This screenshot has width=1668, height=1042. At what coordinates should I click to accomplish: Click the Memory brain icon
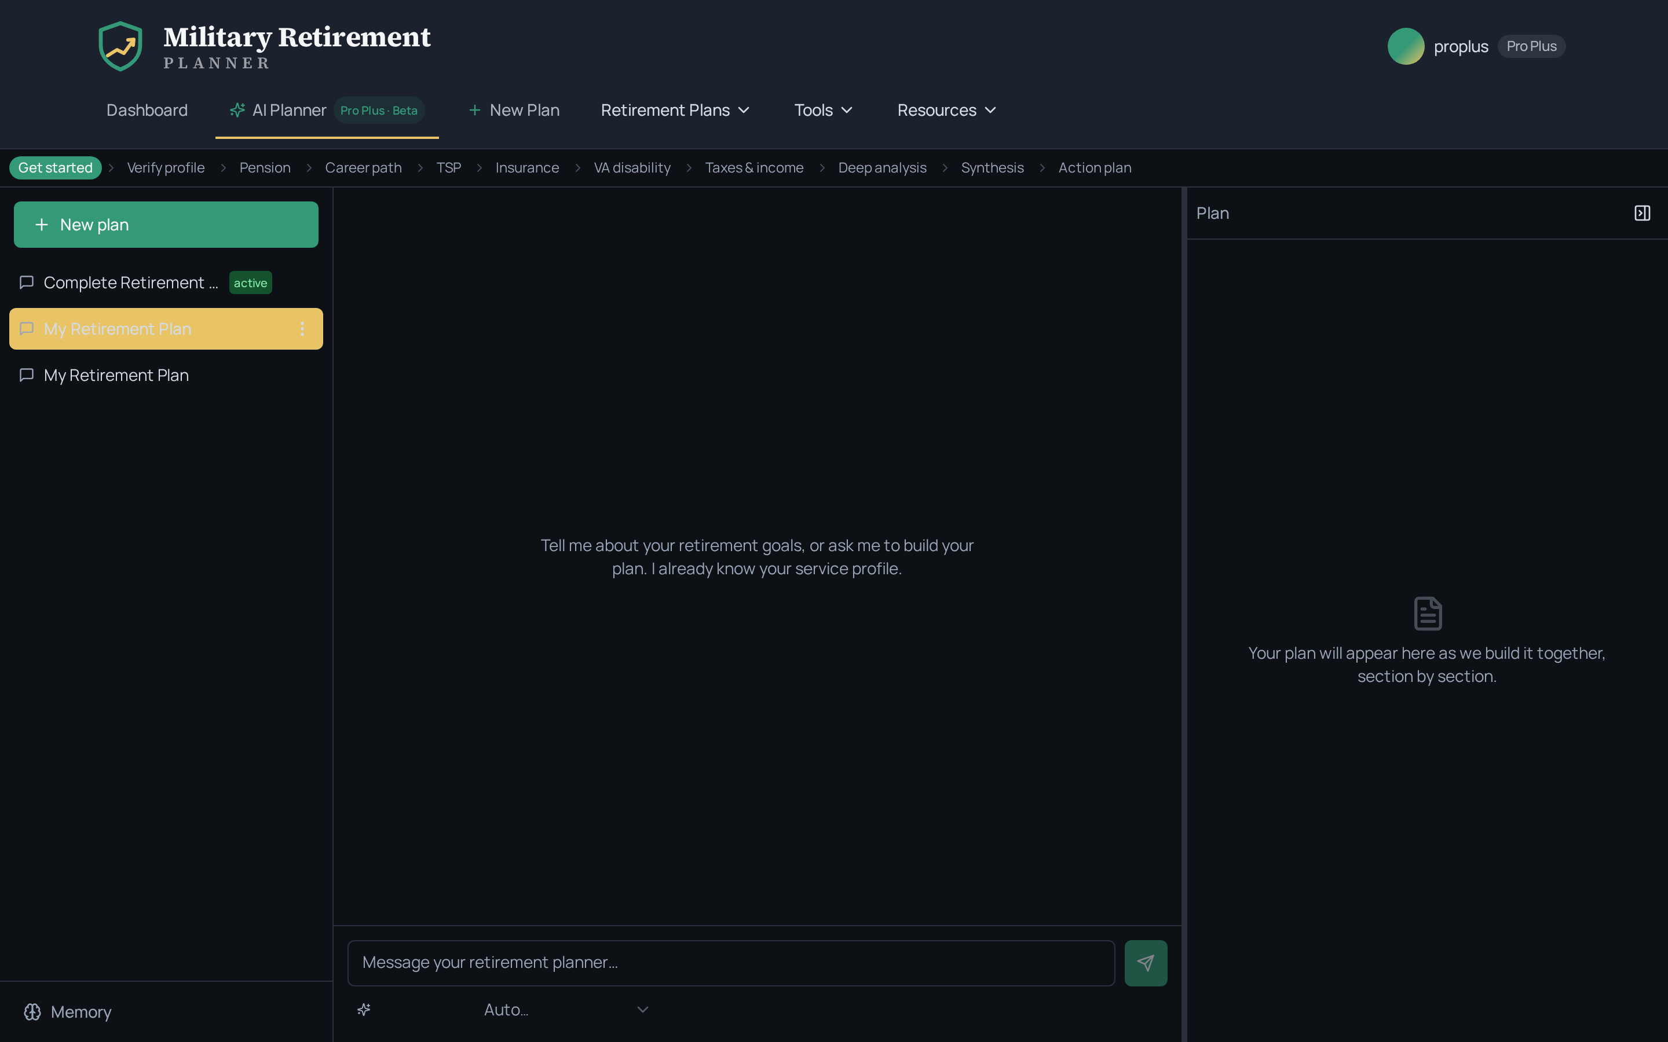[x=32, y=1012]
